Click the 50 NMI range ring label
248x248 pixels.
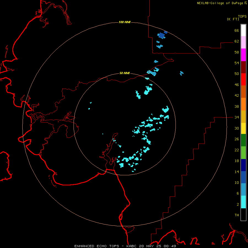click(125, 73)
